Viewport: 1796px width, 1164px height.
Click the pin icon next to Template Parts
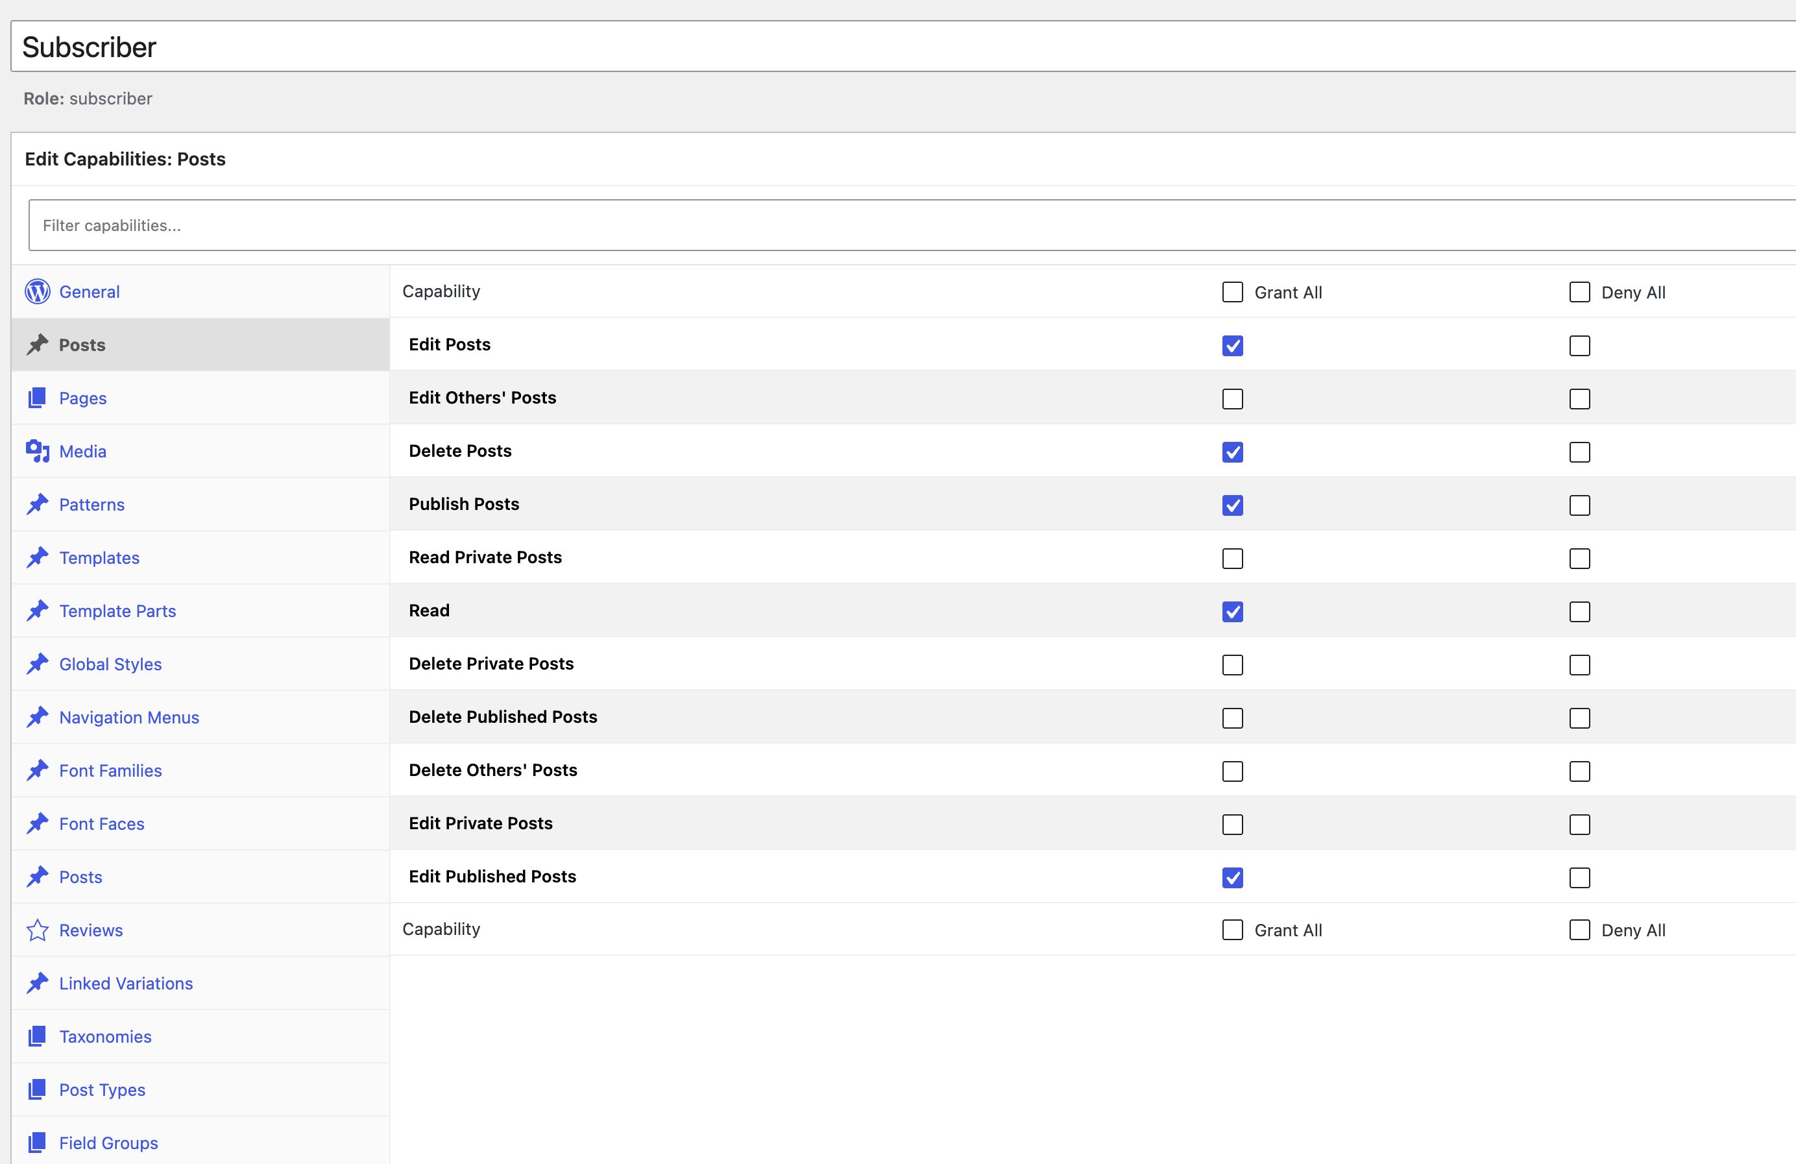click(x=37, y=611)
